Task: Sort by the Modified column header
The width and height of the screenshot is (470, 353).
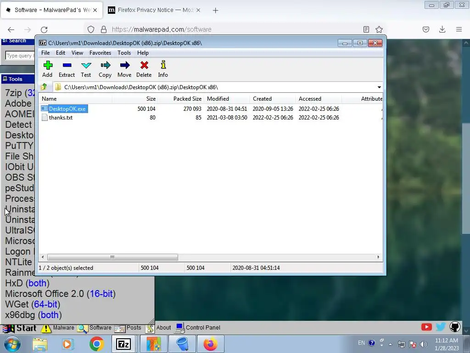Action: 227,99
